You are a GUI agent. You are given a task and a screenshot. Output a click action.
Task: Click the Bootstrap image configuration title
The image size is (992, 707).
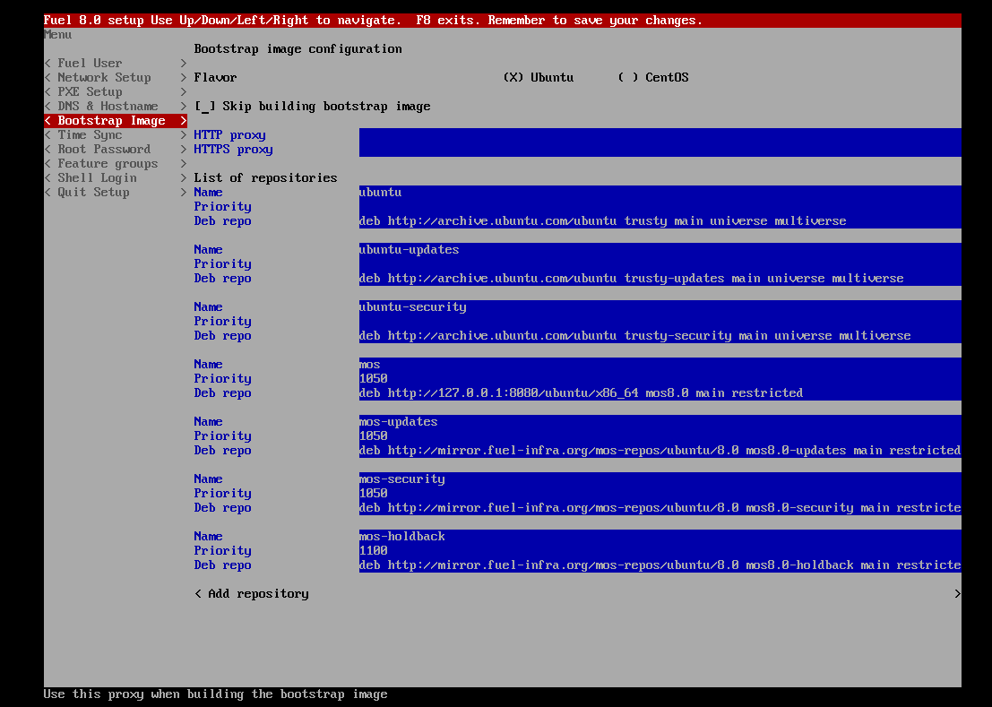pyautogui.click(x=298, y=48)
